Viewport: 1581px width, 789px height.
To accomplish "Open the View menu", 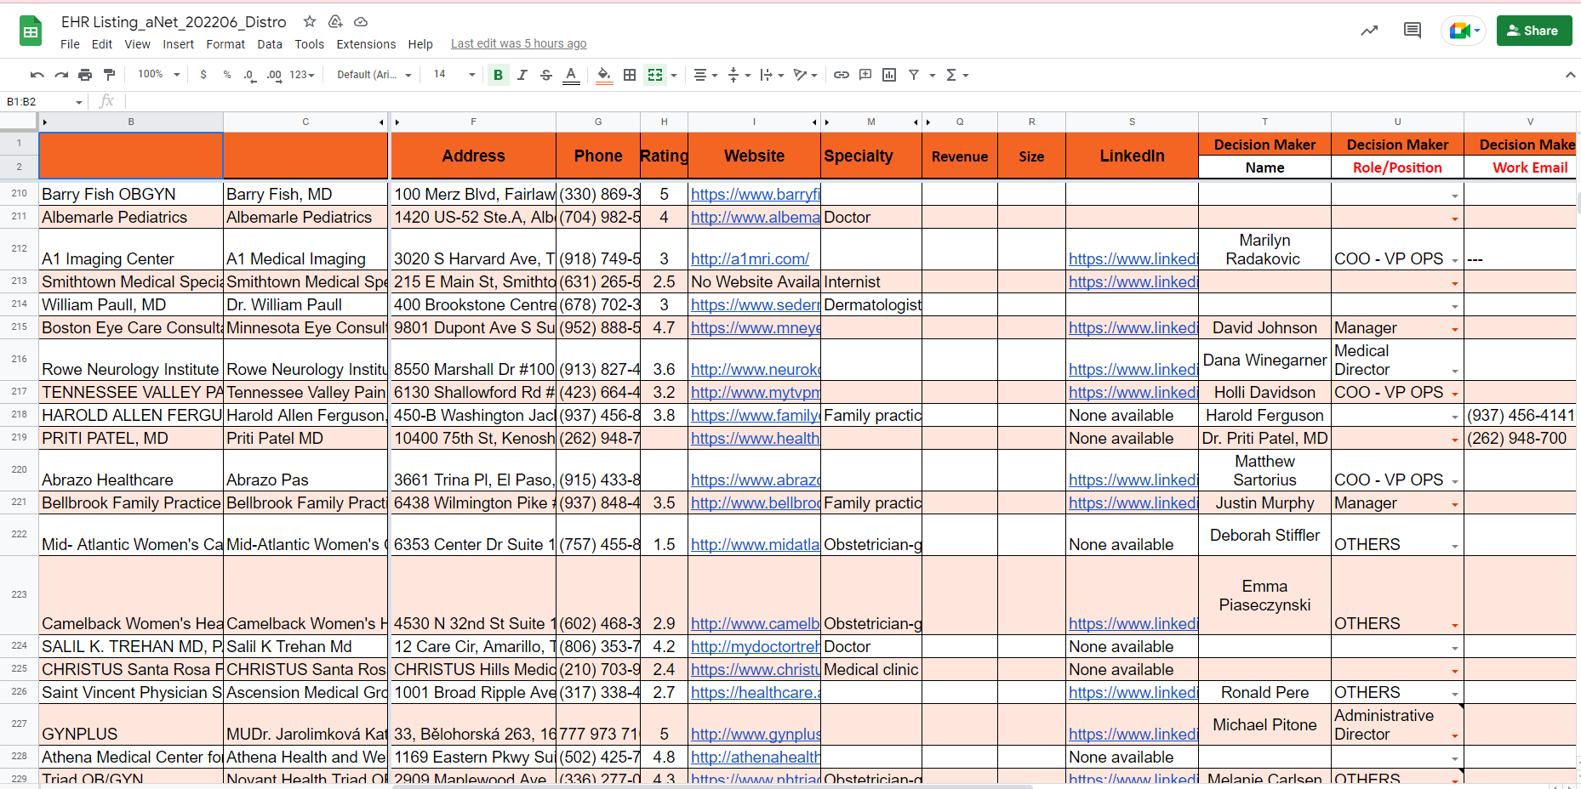I will tap(137, 44).
